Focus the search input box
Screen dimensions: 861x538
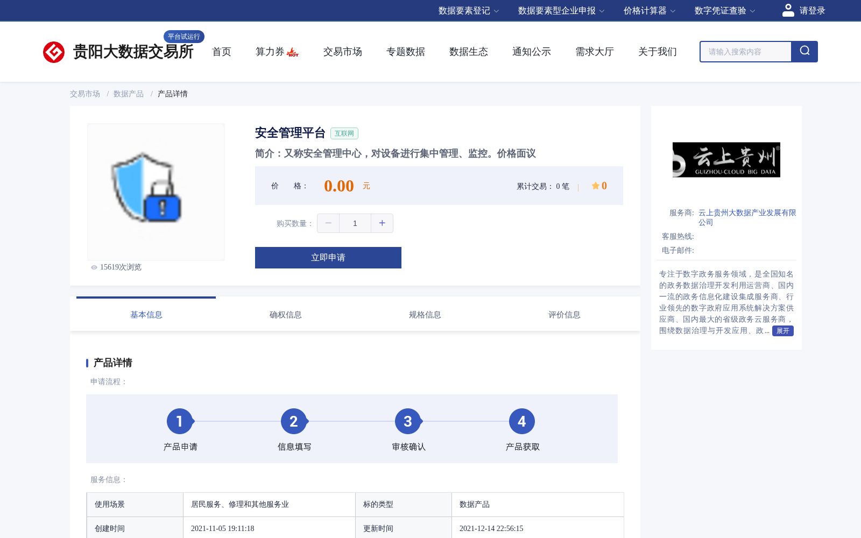pyautogui.click(x=746, y=52)
